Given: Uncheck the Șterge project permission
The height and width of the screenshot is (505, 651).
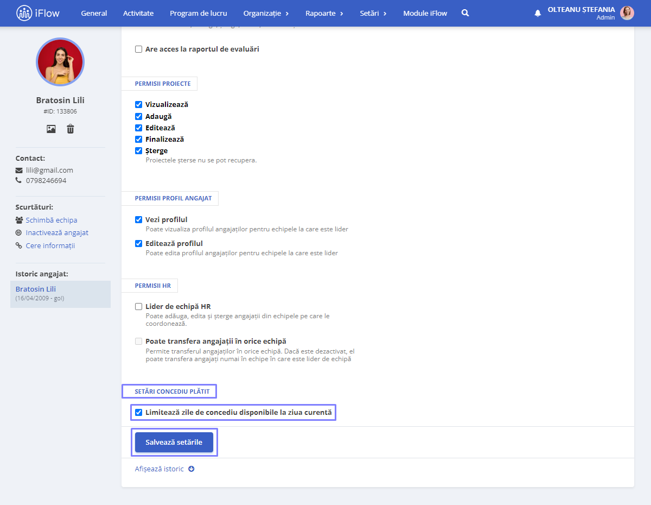Looking at the screenshot, I should (x=138, y=150).
